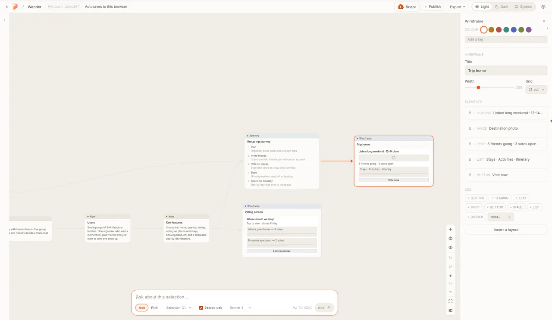Screen dimensions: 552x320
Task: Click the add-node plus icon atop the canvas toolbar
Action: pyautogui.click(x=451, y=229)
